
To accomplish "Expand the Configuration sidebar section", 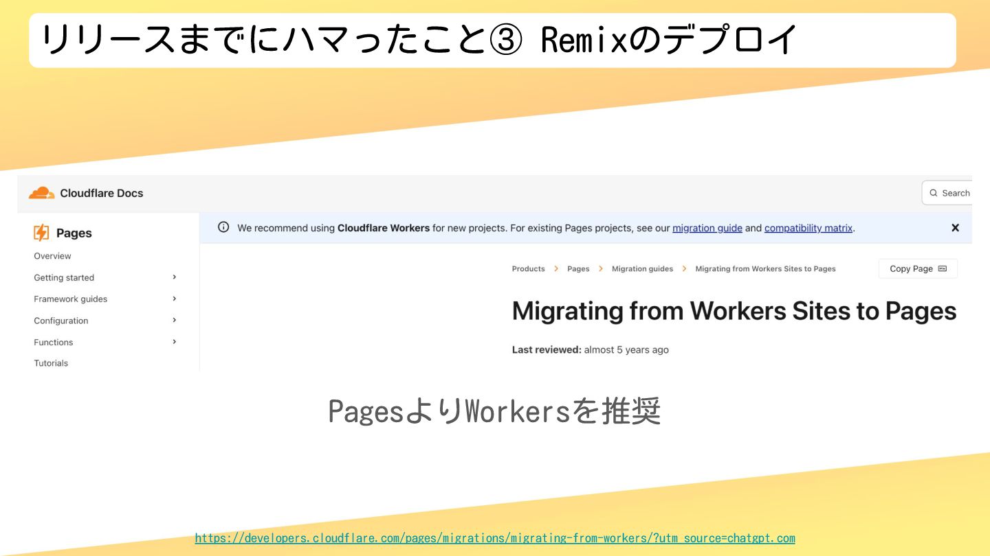I will (175, 320).
